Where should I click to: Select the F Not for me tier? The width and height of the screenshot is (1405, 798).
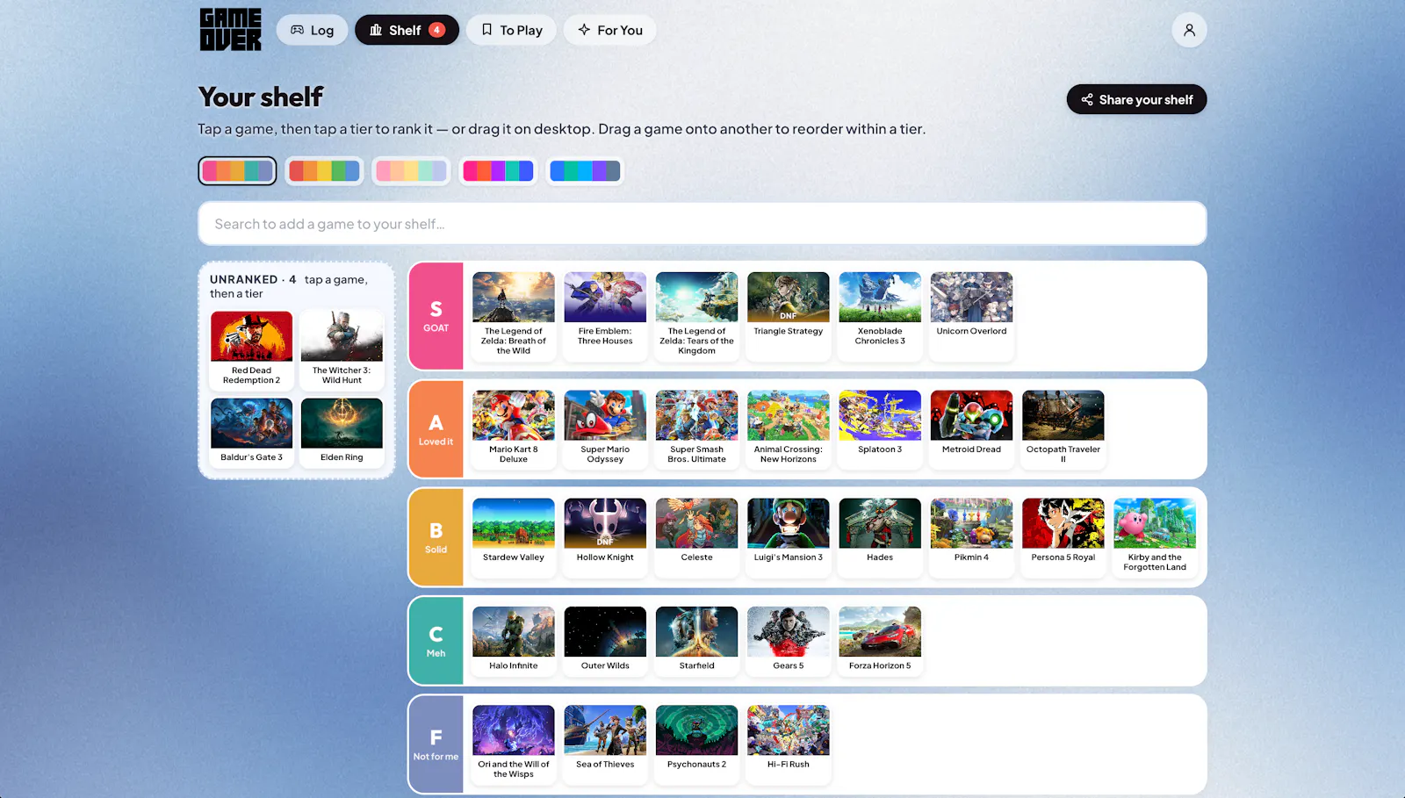[436, 744]
